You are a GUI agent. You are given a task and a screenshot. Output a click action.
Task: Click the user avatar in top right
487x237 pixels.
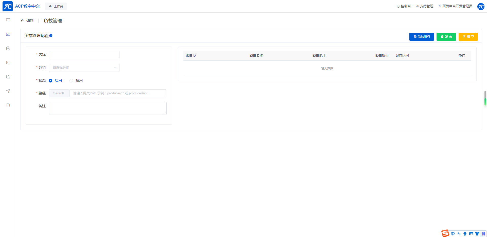coord(481,6)
